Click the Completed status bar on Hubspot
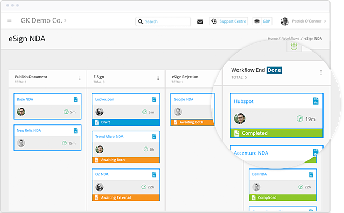 [276, 133]
